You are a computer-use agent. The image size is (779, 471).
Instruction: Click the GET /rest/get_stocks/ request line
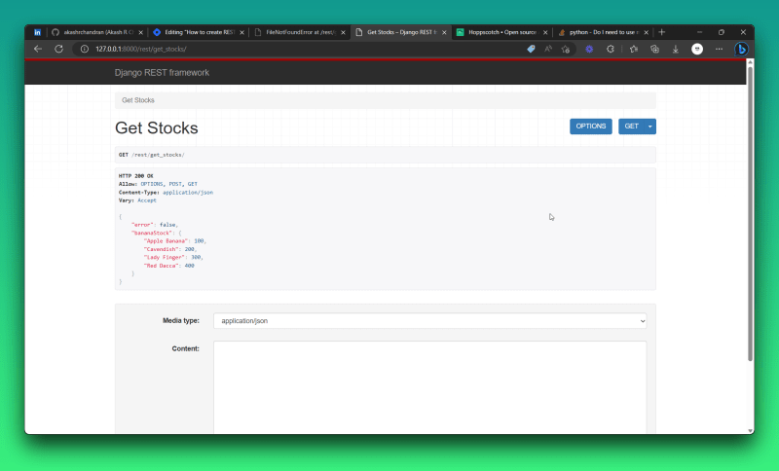tap(152, 155)
